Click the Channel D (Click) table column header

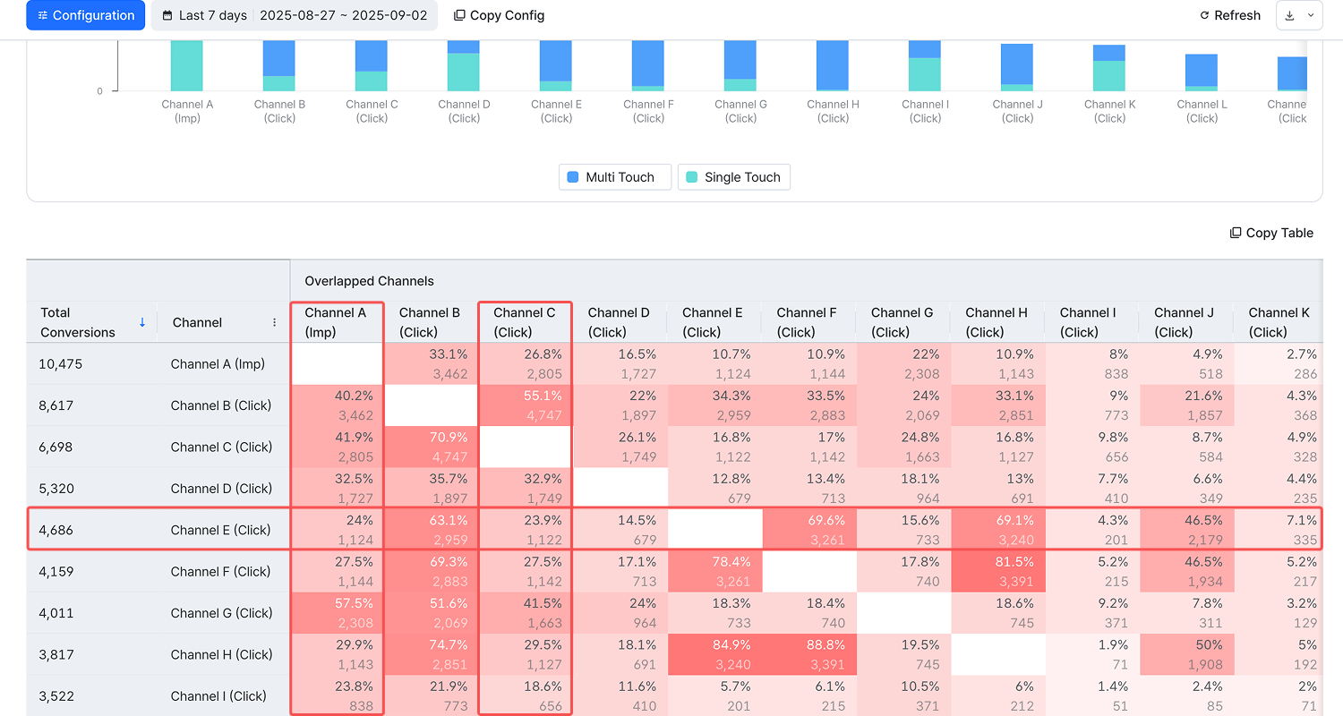pyautogui.click(x=619, y=322)
